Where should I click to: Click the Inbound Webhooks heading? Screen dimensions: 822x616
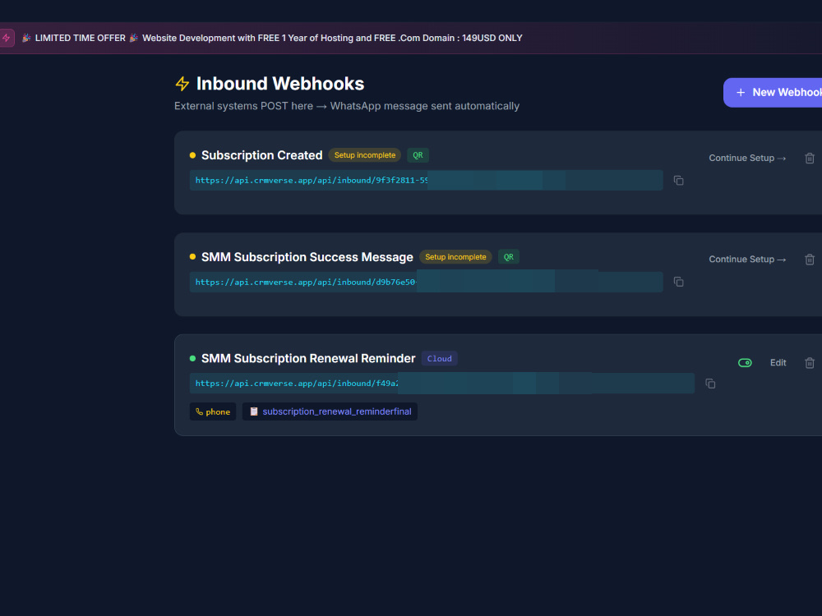coord(280,84)
